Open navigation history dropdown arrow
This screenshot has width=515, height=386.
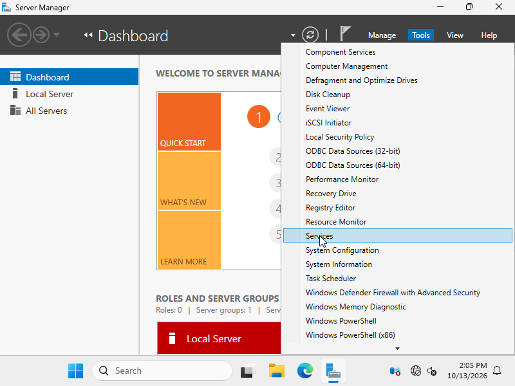(x=57, y=35)
